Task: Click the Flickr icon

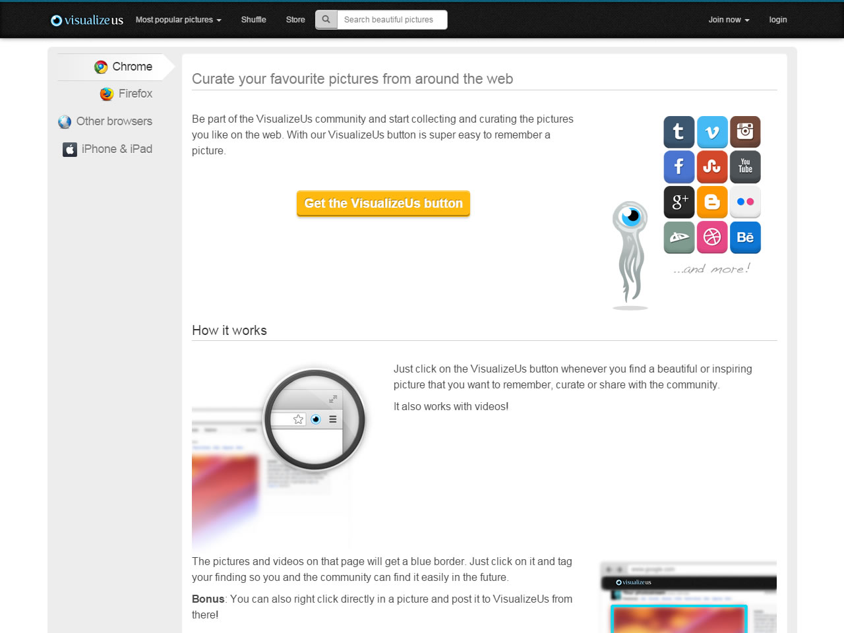Action: [x=745, y=202]
